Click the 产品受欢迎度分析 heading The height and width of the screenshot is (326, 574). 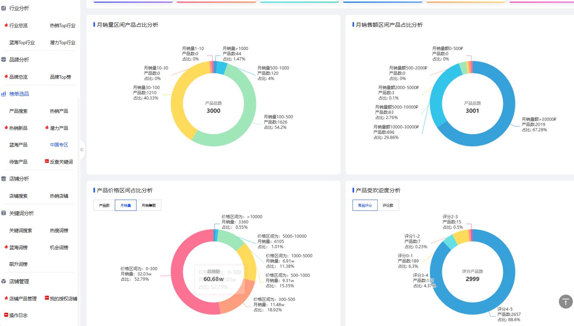378,190
